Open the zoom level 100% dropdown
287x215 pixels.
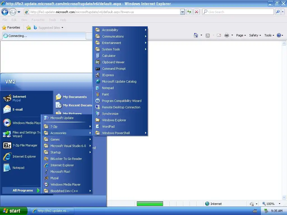pyautogui.click(x=279, y=204)
